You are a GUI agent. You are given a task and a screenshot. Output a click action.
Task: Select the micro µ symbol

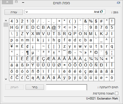[33, 53]
